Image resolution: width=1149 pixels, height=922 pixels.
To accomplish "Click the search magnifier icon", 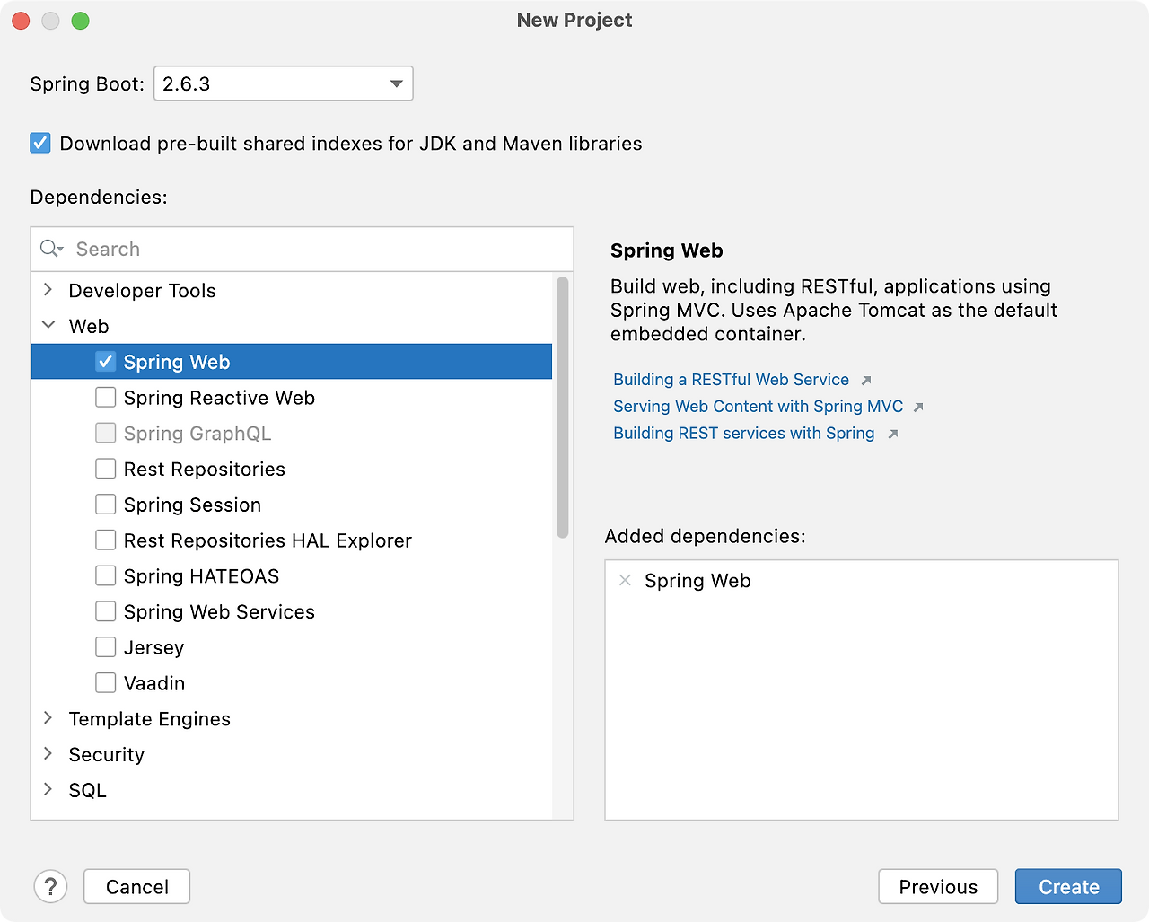I will pyautogui.click(x=49, y=249).
